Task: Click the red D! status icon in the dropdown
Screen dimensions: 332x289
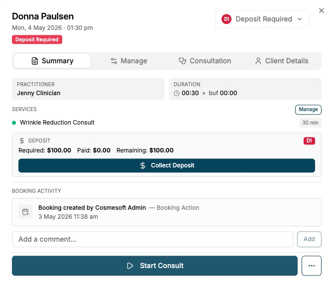Action: (226, 19)
